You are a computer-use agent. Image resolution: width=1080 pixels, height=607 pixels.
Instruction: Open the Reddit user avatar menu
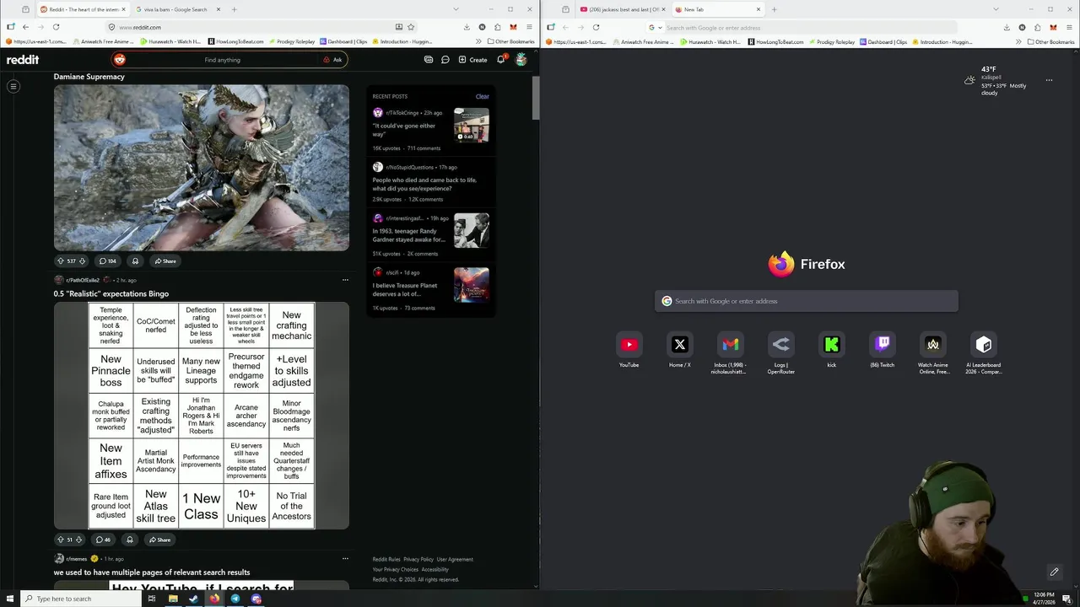coord(521,60)
